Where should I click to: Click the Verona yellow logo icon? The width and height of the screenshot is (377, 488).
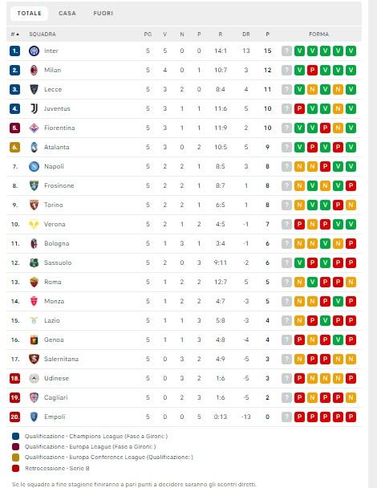tap(34, 225)
